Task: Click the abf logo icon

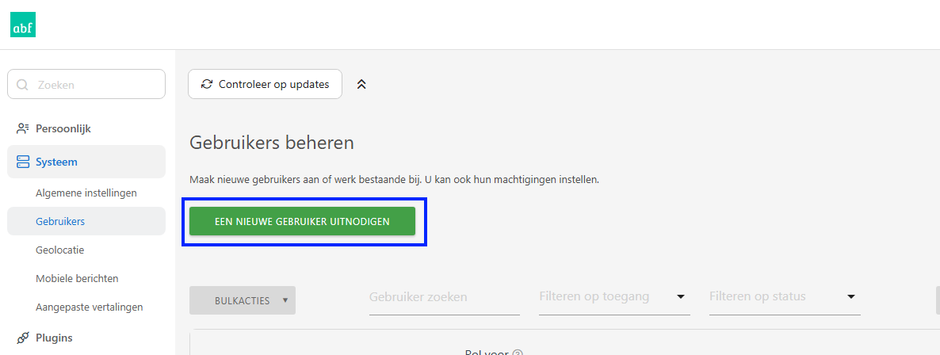Action: tap(23, 25)
